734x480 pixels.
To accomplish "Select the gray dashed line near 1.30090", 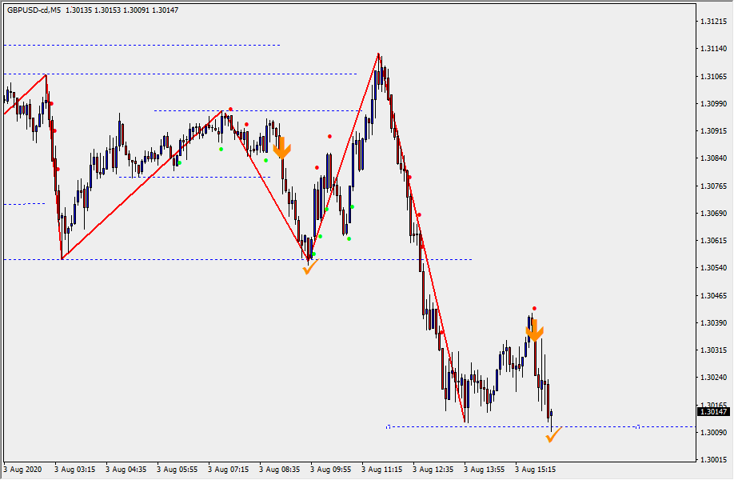I will pyautogui.click(x=512, y=426).
